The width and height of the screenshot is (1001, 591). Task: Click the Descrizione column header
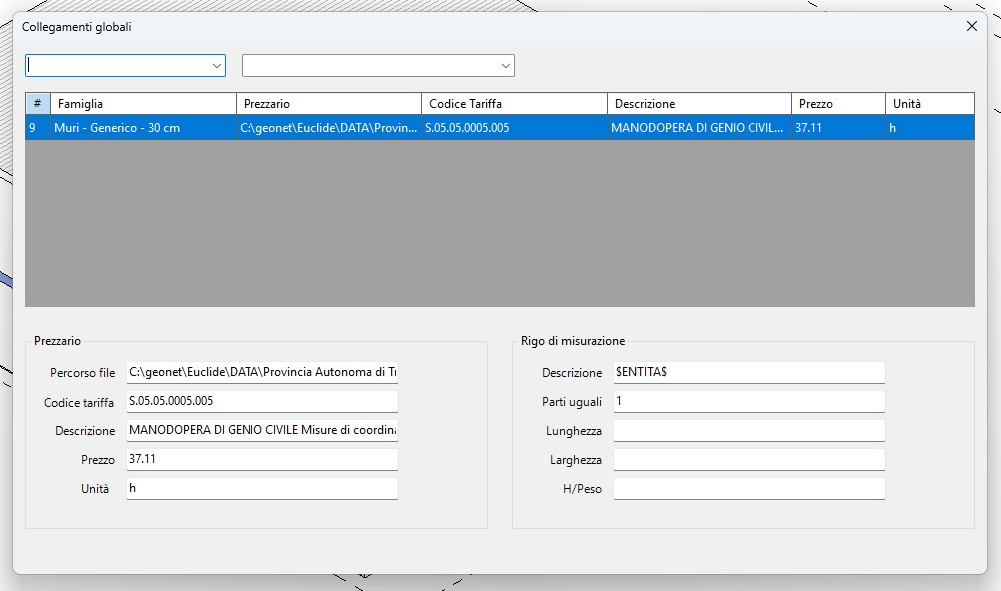coord(699,104)
